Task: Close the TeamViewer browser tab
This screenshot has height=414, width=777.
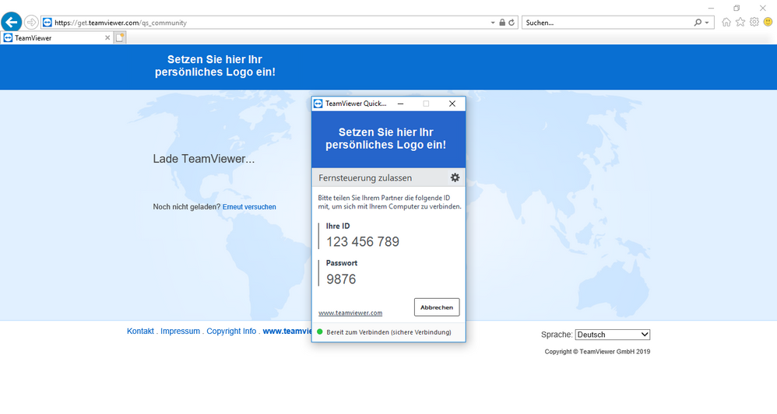Action: 107,37
